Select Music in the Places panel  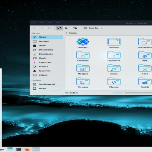click(47, 58)
